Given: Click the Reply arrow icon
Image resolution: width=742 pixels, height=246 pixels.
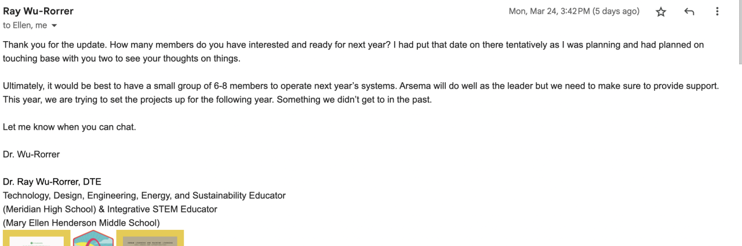Looking at the screenshot, I should point(689,12).
